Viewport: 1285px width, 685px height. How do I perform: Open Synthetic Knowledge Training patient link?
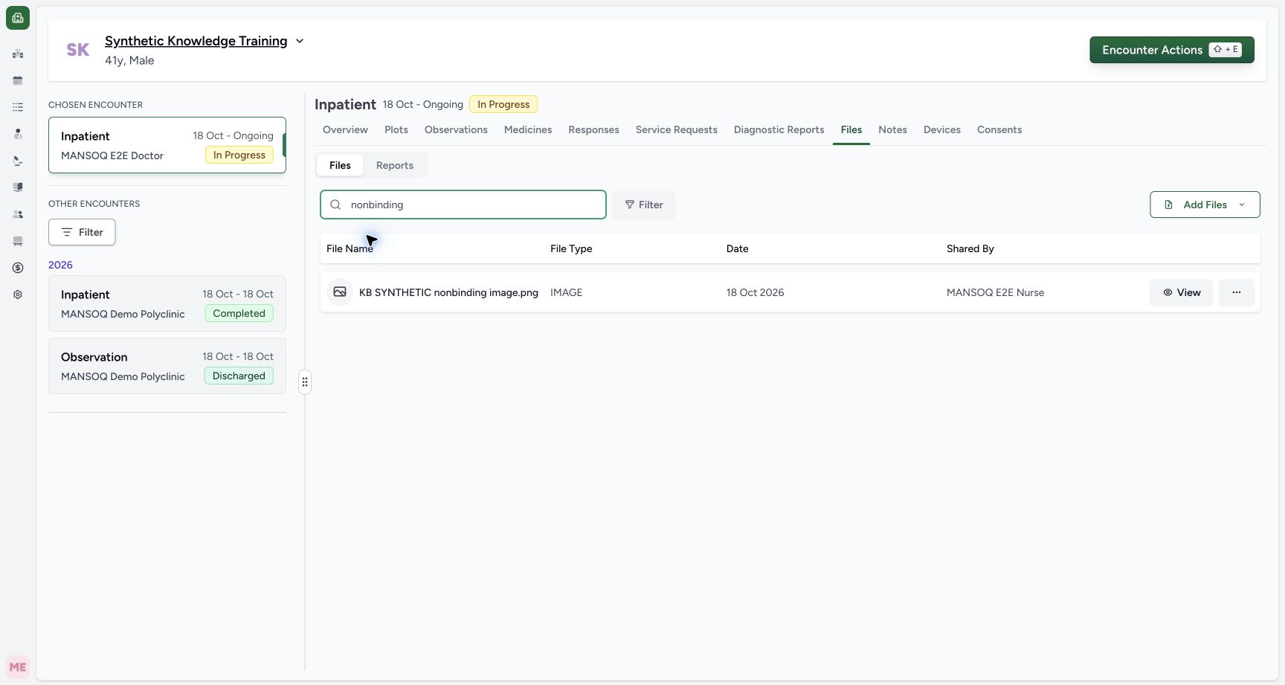pos(196,41)
